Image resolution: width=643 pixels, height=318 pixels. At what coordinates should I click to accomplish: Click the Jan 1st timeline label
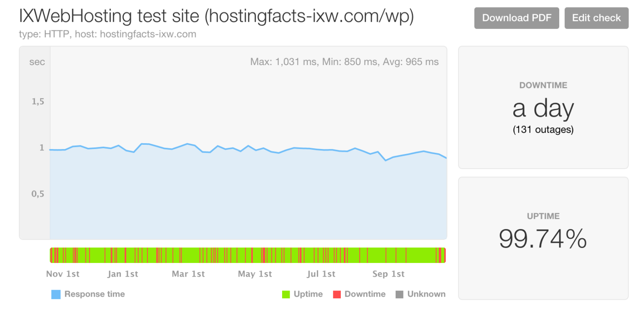point(123,274)
